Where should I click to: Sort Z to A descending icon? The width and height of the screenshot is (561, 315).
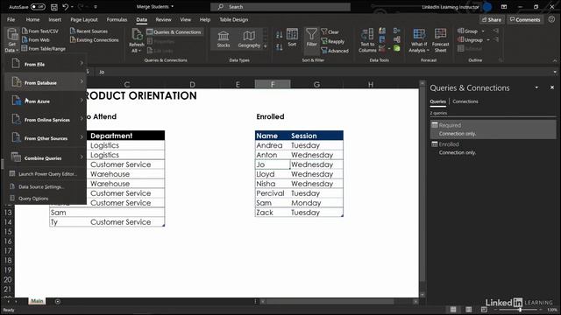pyautogui.click(x=279, y=46)
